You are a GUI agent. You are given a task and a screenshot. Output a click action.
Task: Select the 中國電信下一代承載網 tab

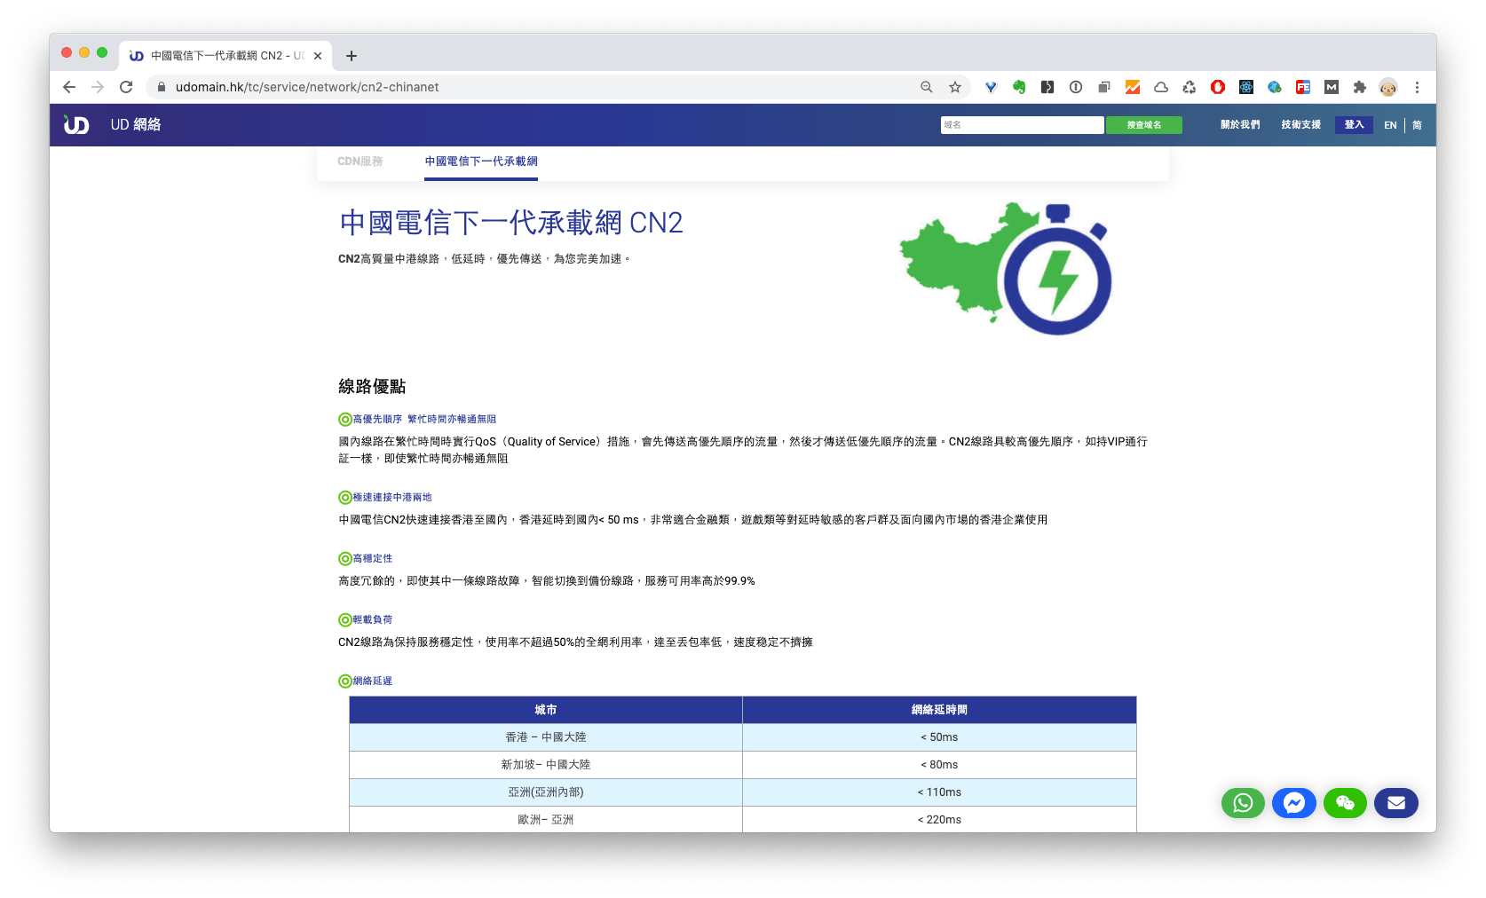point(479,161)
